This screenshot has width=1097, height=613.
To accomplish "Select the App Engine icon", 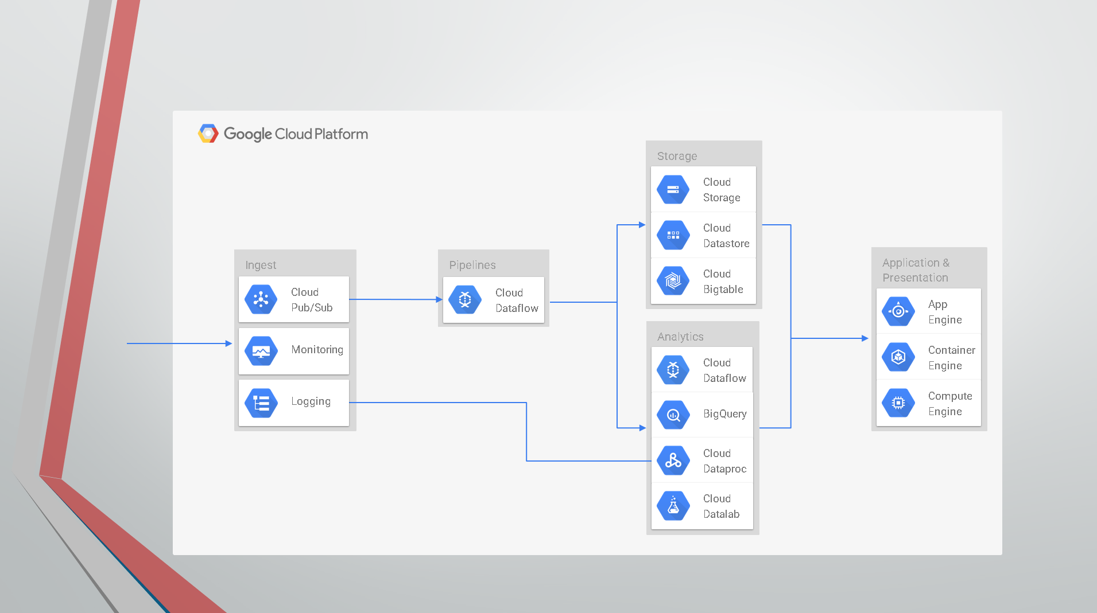I will [x=898, y=311].
